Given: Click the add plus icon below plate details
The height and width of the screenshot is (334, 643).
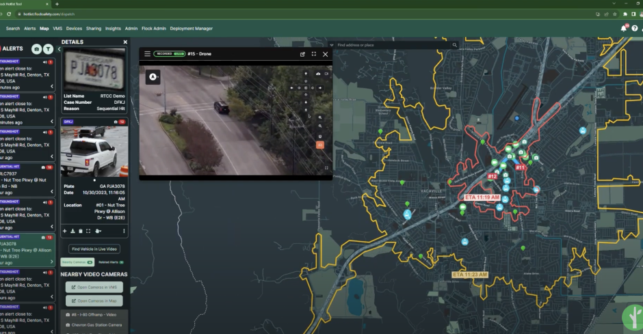Looking at the screenshot, I should click(64, 232).
